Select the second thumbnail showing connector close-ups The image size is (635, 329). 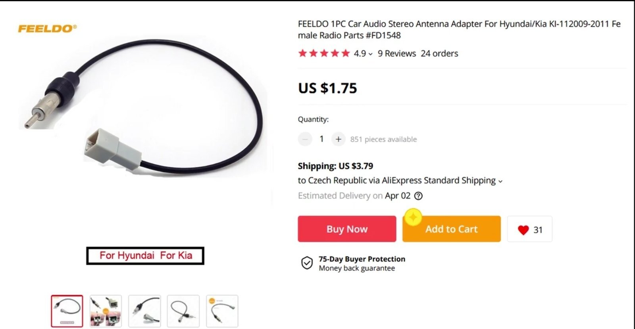click(x=106, y=311)
